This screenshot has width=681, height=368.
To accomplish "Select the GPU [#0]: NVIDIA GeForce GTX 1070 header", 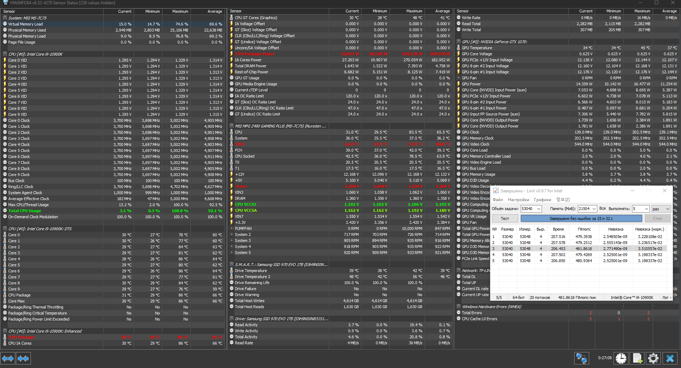I will pyautogui.click(x=494, y=42).
